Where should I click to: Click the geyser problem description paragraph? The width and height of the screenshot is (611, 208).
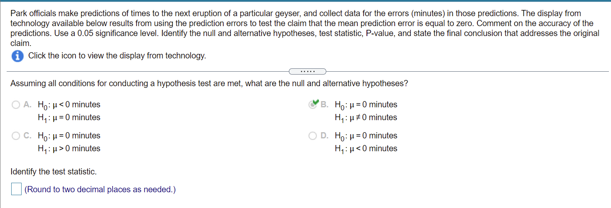point(305,28)
